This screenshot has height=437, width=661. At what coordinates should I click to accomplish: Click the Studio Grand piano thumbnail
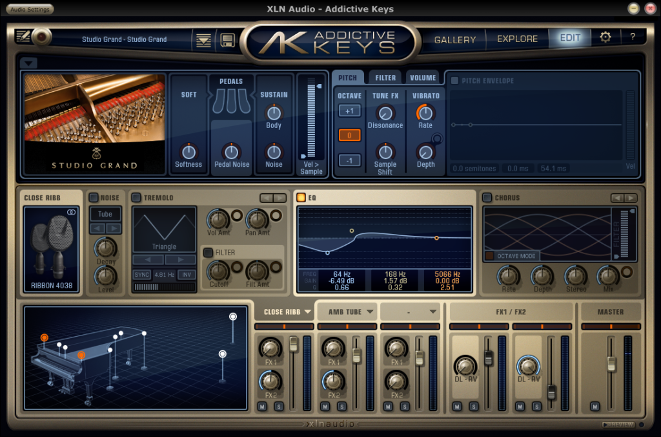[x=94, y=123]
